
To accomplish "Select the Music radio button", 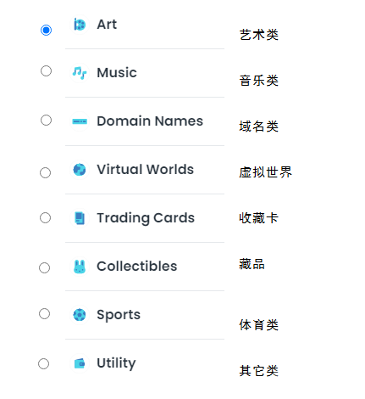I will (46, 70).
